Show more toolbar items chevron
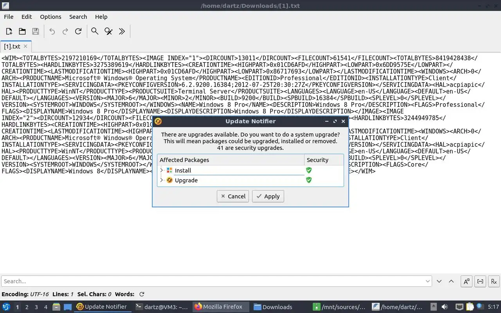The image size is (501, 313). pyautogui.click(x=122, y=31)
